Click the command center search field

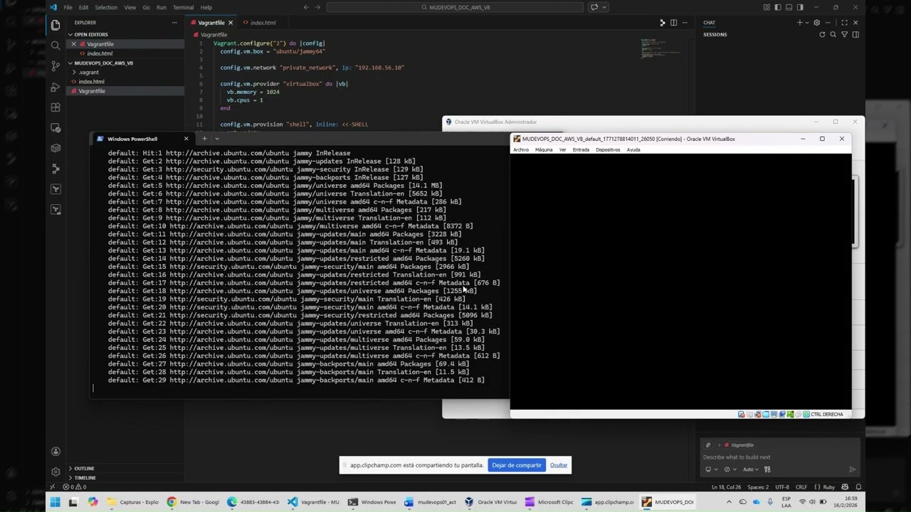pos(455,7)
